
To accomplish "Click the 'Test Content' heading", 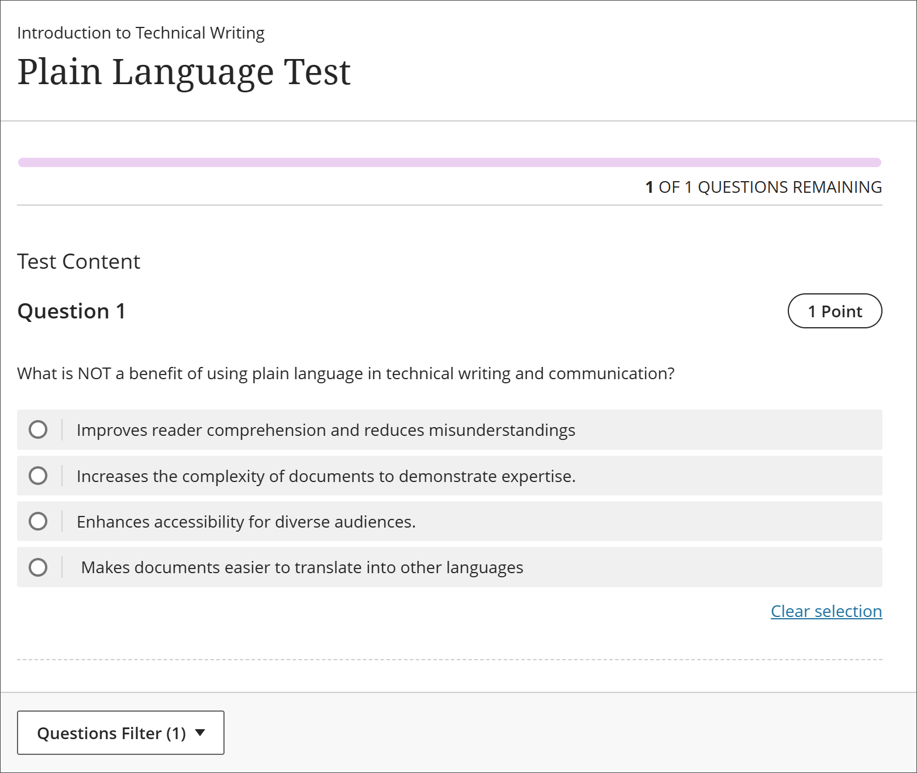I will (x=78, y=262).
